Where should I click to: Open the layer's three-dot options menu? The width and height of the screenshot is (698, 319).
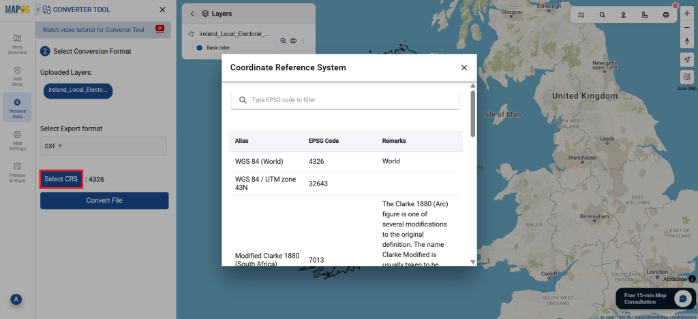303,41
